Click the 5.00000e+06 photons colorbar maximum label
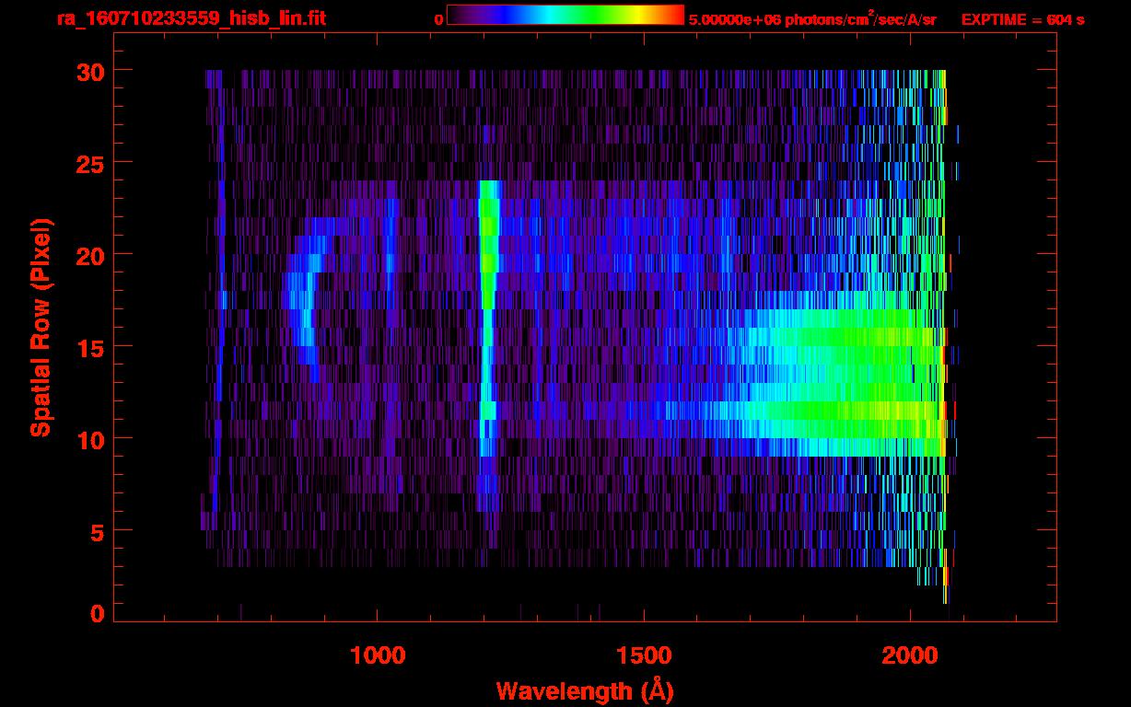The width and height of the screenshot is (1131, 707). tap(812, 19)
